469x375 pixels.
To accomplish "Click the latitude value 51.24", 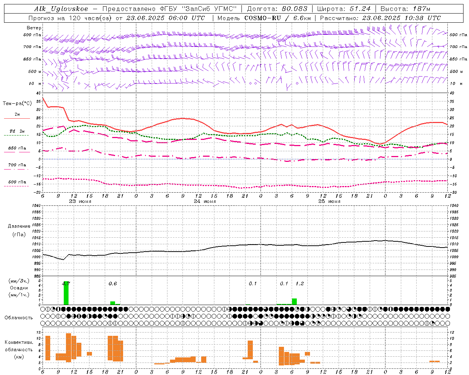I will [x=361, y=9].
